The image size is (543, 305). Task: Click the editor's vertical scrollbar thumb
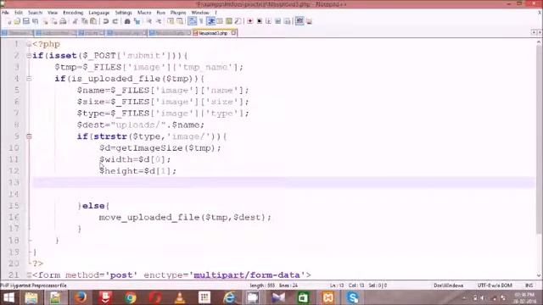(x=539, y=140)
